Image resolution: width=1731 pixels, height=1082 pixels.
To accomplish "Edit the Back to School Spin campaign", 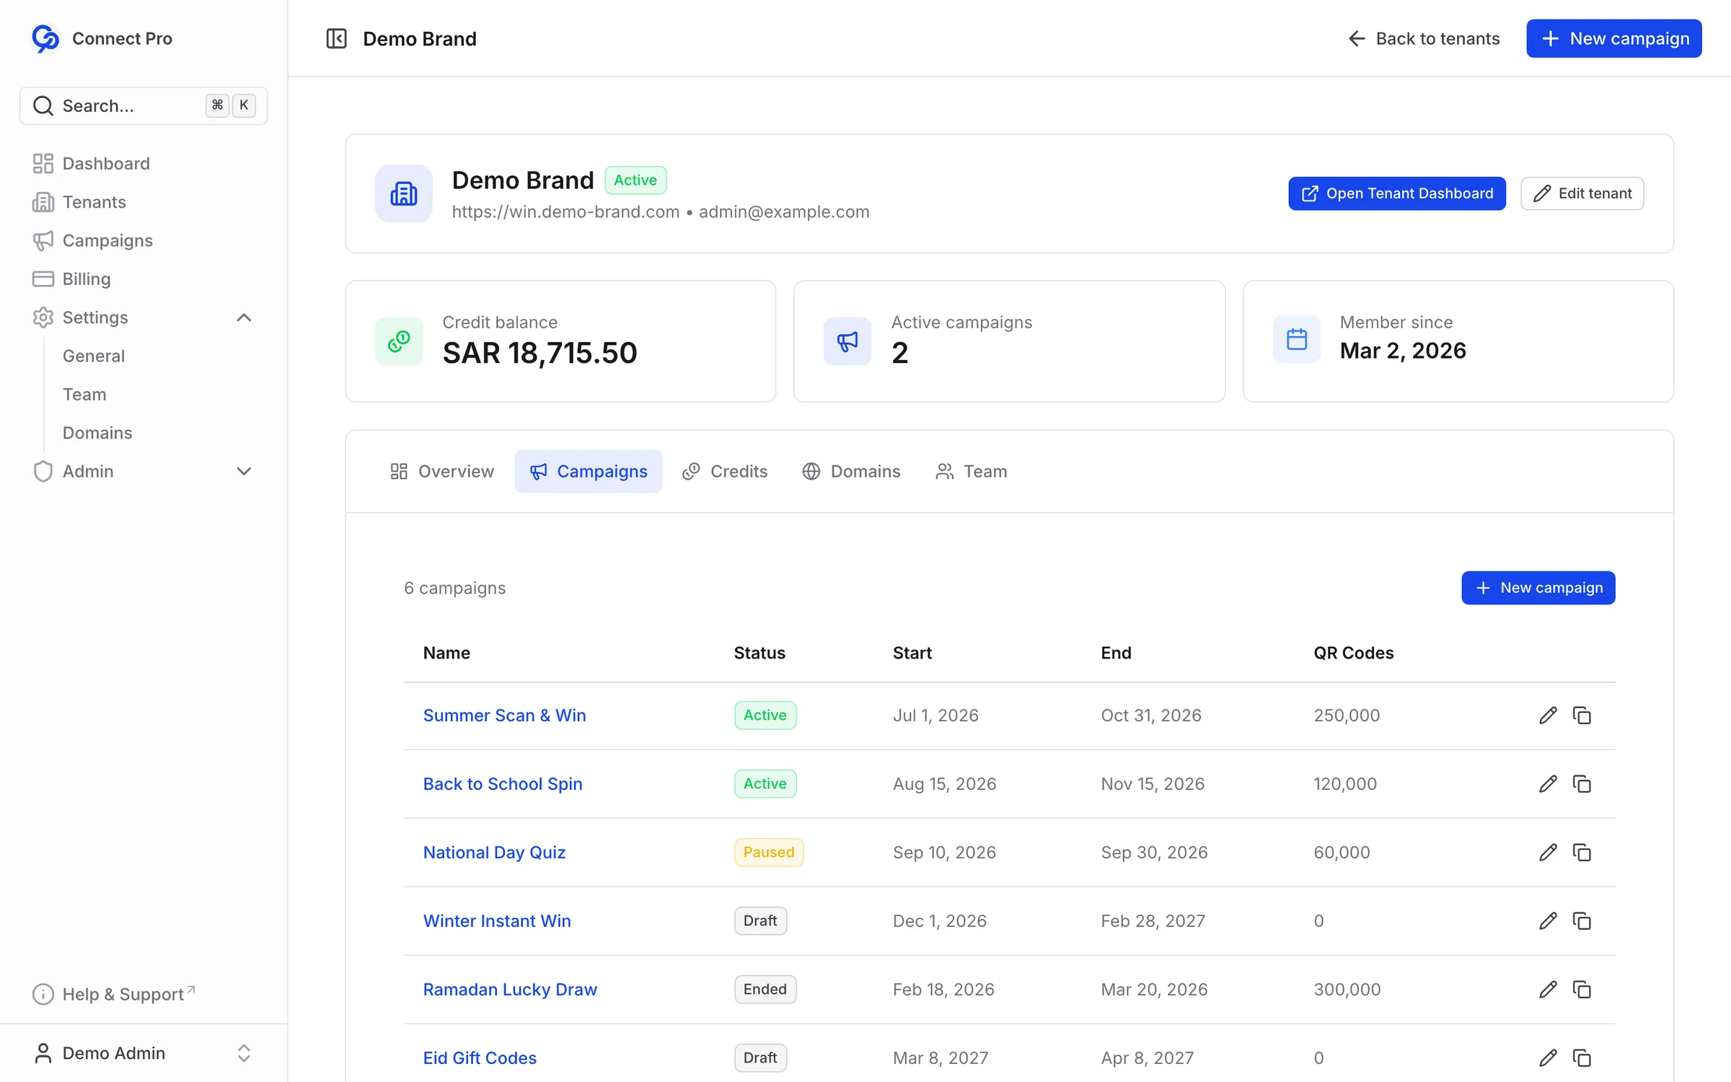I will [x=1548, y=783].
